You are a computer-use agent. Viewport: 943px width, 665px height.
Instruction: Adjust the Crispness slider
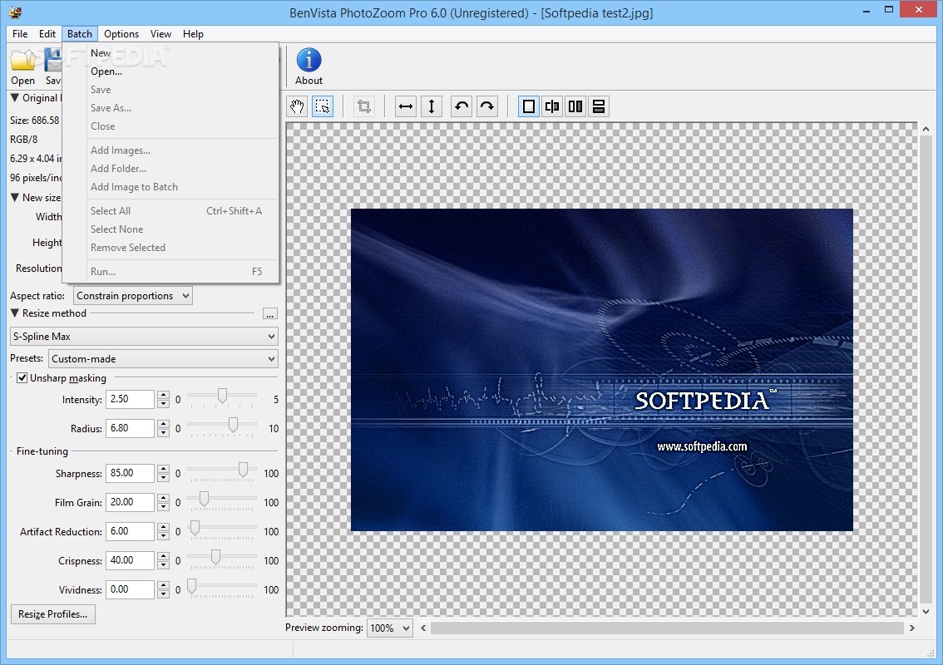(215, 557)
